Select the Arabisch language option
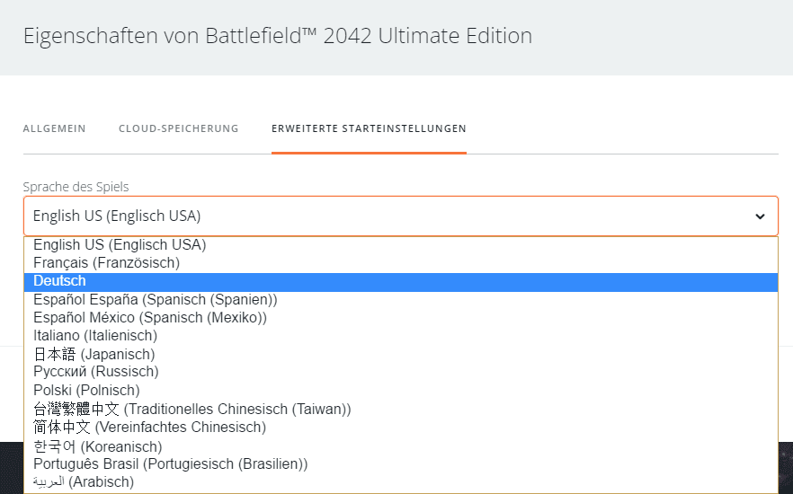Screen dimensions: 793x494 coord(401,482)
